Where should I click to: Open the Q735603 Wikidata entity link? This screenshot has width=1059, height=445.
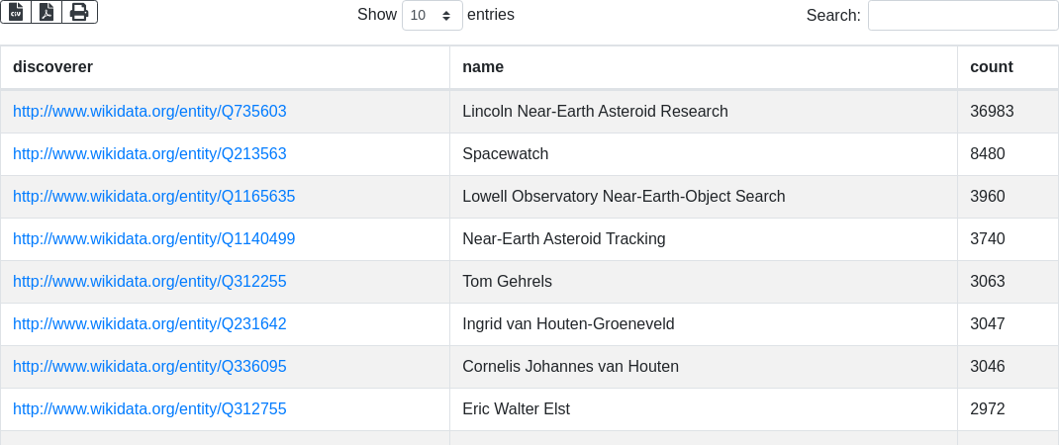click(149, 112)
